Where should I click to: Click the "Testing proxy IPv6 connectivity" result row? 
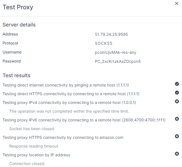click(84, 120)
